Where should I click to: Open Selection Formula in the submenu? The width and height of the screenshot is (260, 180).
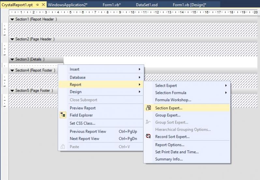click(x=187, y=93)
